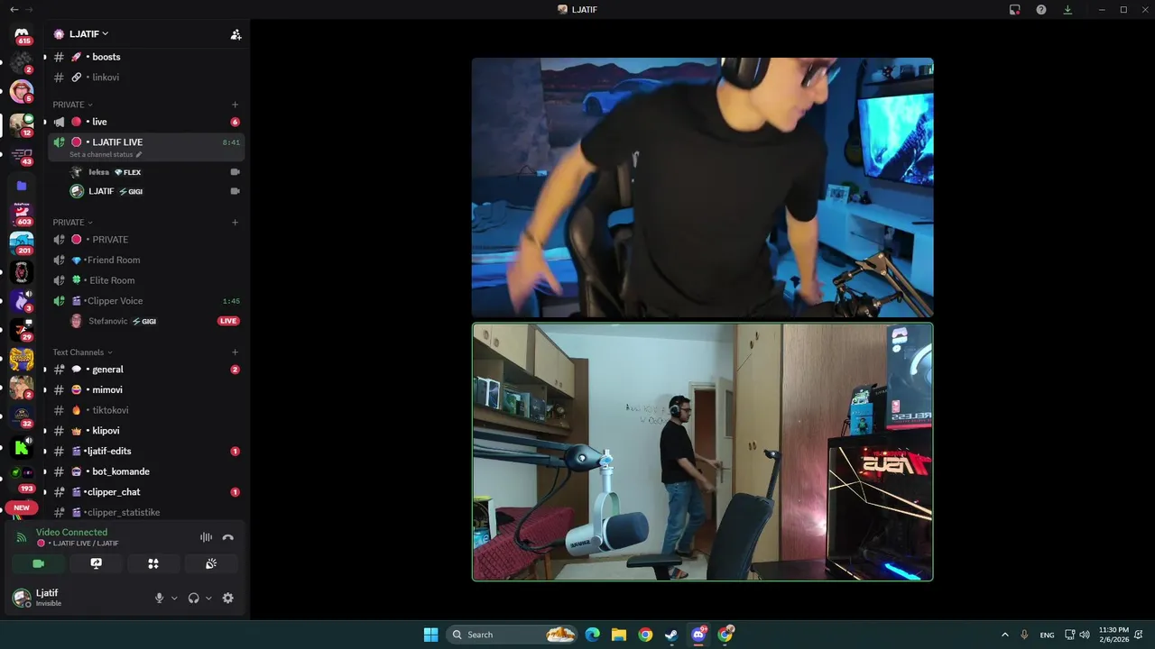The width and height of the screenshot is (1155, 649).
Task: Click the connection signal icon beside Video Connected
Action: click(22, 537)
